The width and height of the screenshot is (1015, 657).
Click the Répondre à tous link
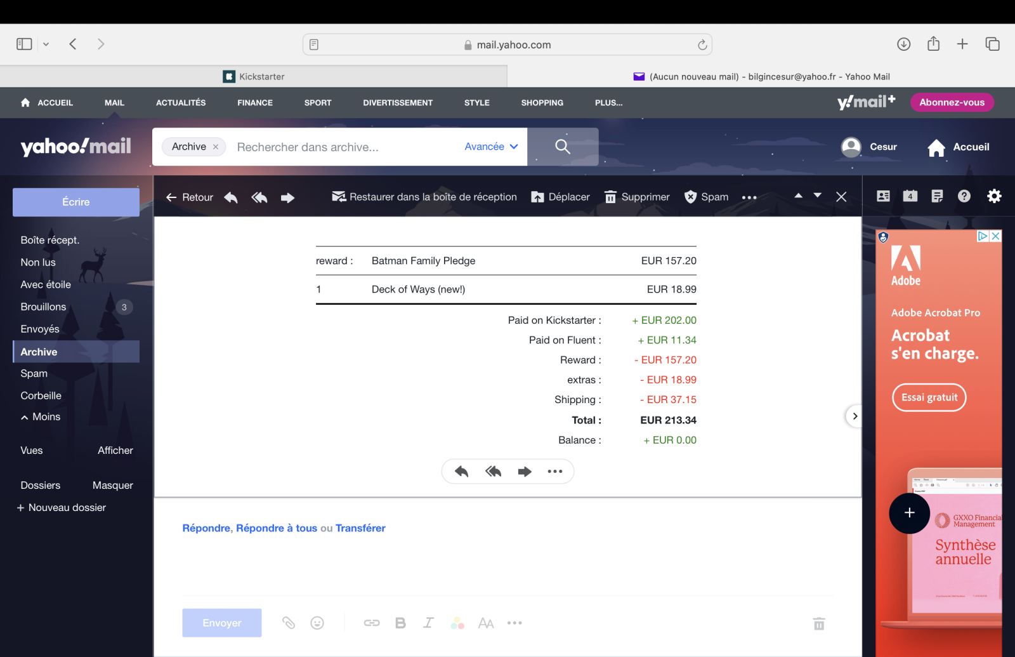pos(276,528)
